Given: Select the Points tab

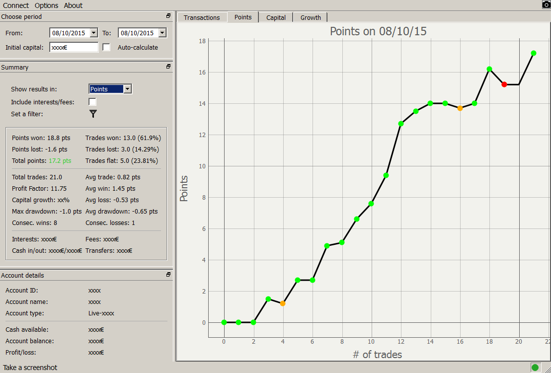Looking at the screenshot, I should (243, 17).
